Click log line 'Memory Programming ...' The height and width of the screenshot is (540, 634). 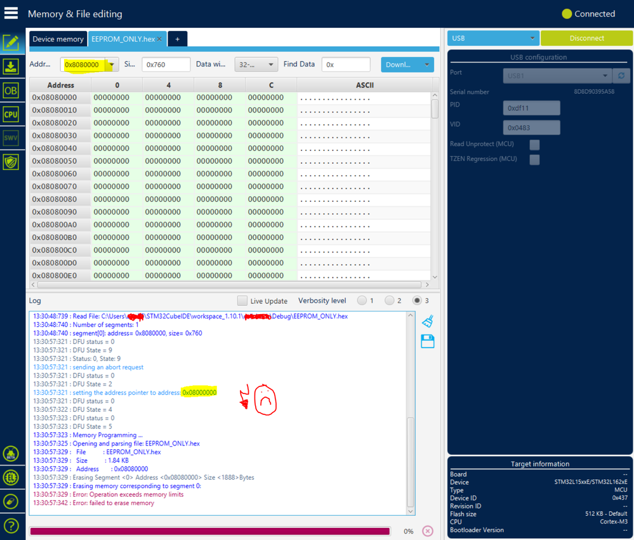[x=88, y=435]
